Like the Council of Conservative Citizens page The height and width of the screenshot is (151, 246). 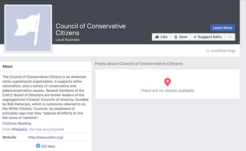(161, 37)
